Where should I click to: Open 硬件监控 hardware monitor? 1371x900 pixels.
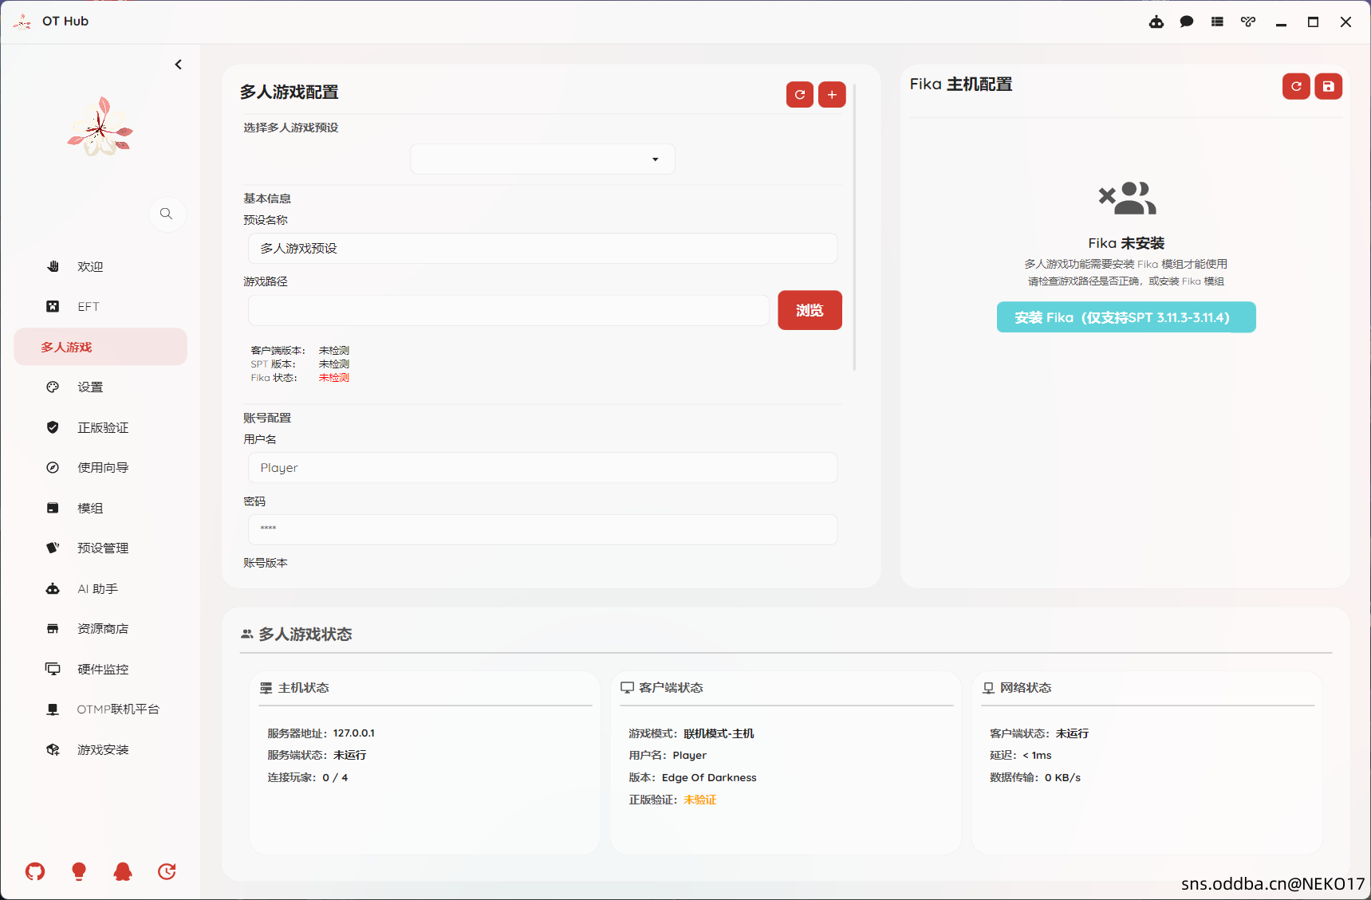coord(100,670)
